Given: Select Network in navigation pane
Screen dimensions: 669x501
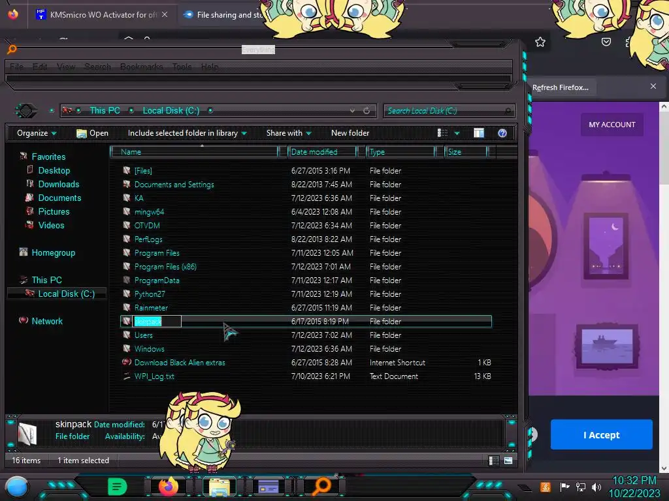Looking at the screenshot, I should (47, 321).
